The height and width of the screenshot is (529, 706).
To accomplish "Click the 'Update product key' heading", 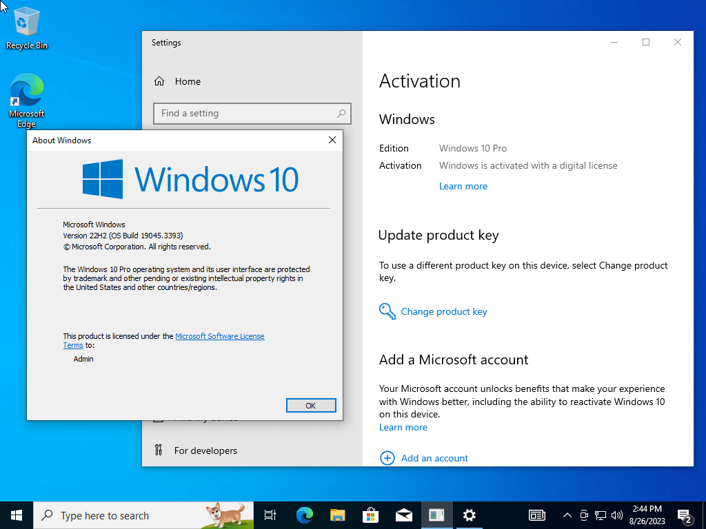I will 438,236.
